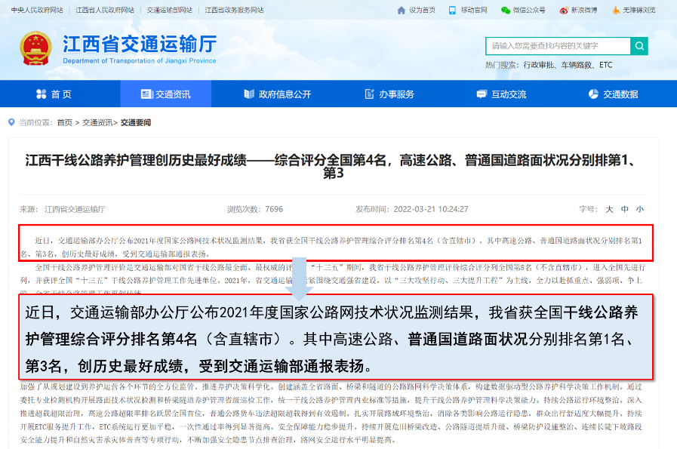Open the 中央人民政府网站 link
677x449 pixels.
pyautogui.click(x=37, y=10)
